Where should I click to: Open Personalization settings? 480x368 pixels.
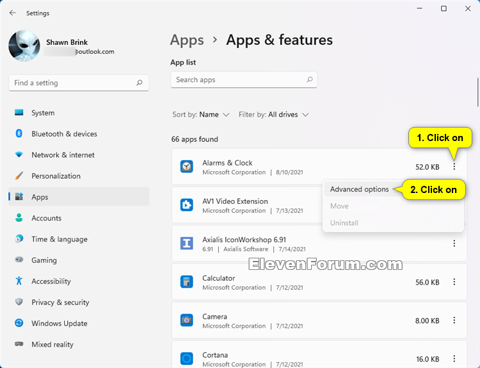click(79, 176)
